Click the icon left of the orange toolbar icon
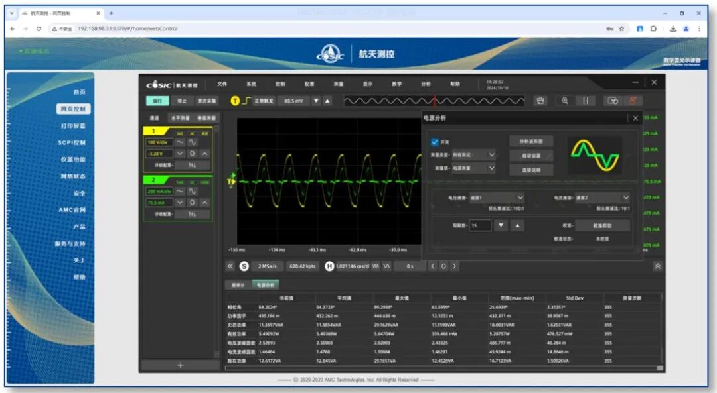 (x=613, y=101)
